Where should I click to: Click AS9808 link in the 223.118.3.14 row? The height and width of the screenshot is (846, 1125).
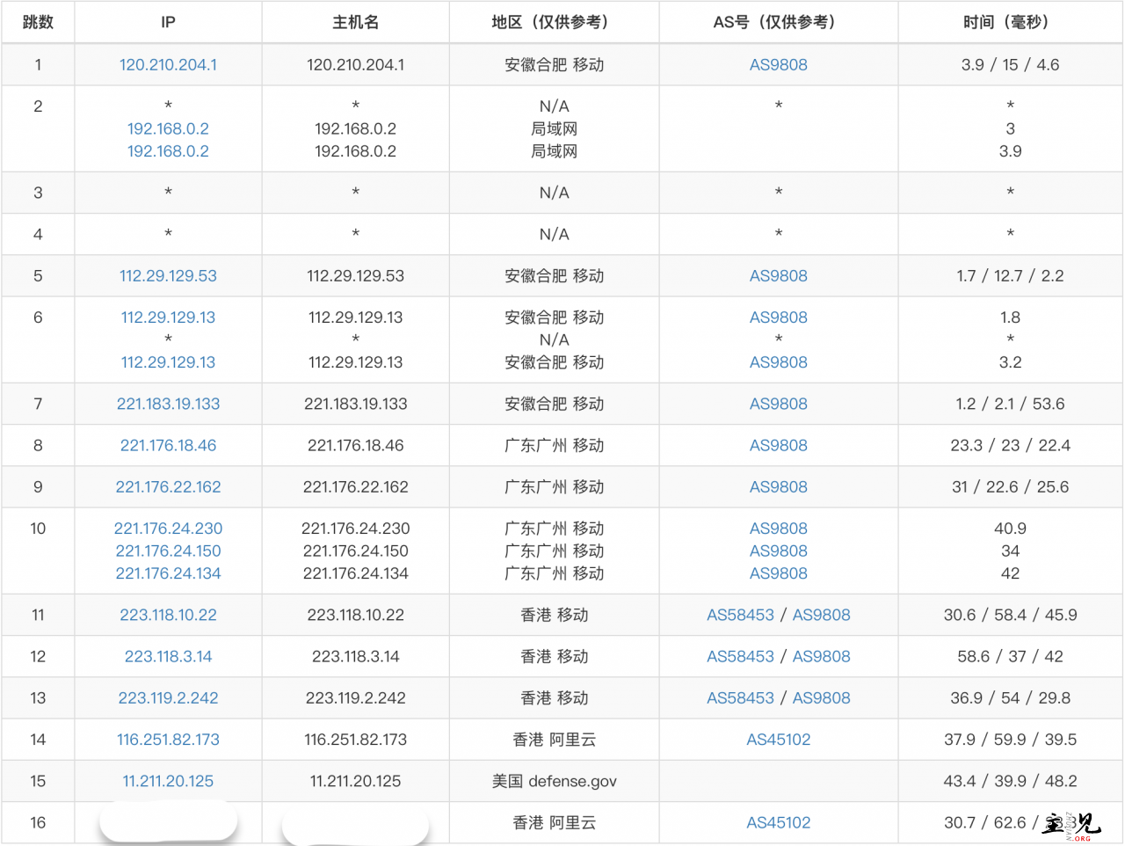click(x=822, y=657)
